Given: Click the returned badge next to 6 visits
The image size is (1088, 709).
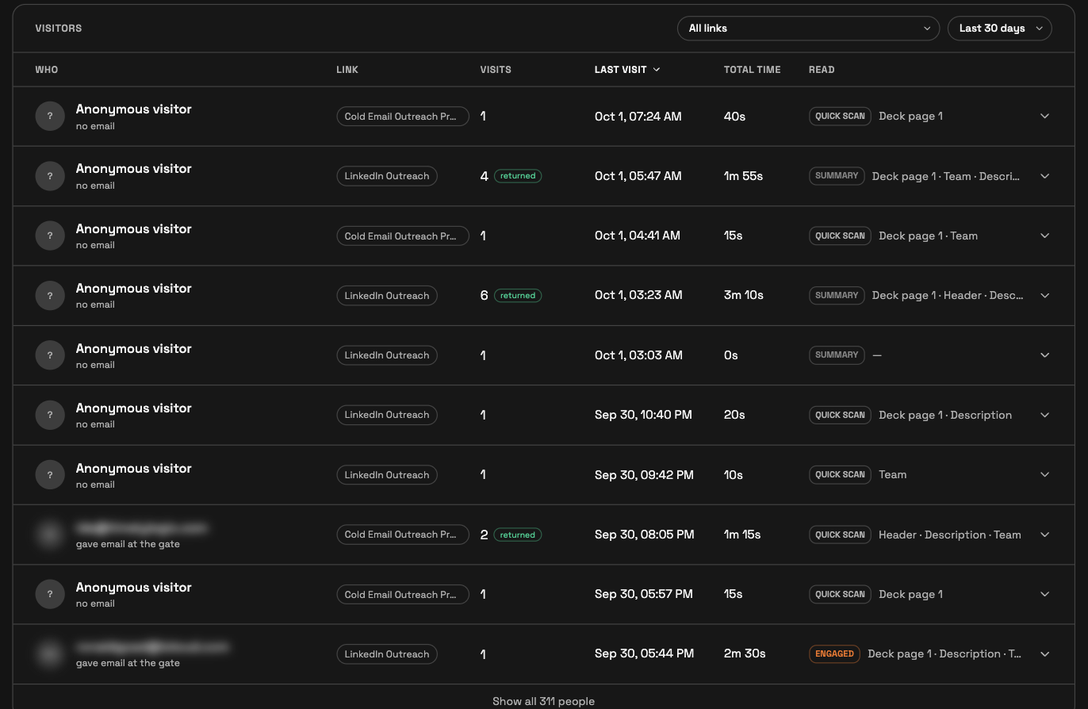Looking at the screenshot, I should pos(518,296).
